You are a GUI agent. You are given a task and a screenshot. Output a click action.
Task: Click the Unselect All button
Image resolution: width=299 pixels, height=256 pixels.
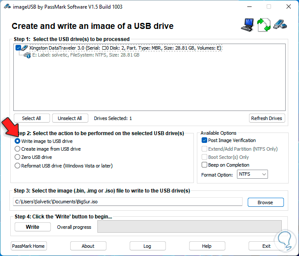[x=70, y=118]
